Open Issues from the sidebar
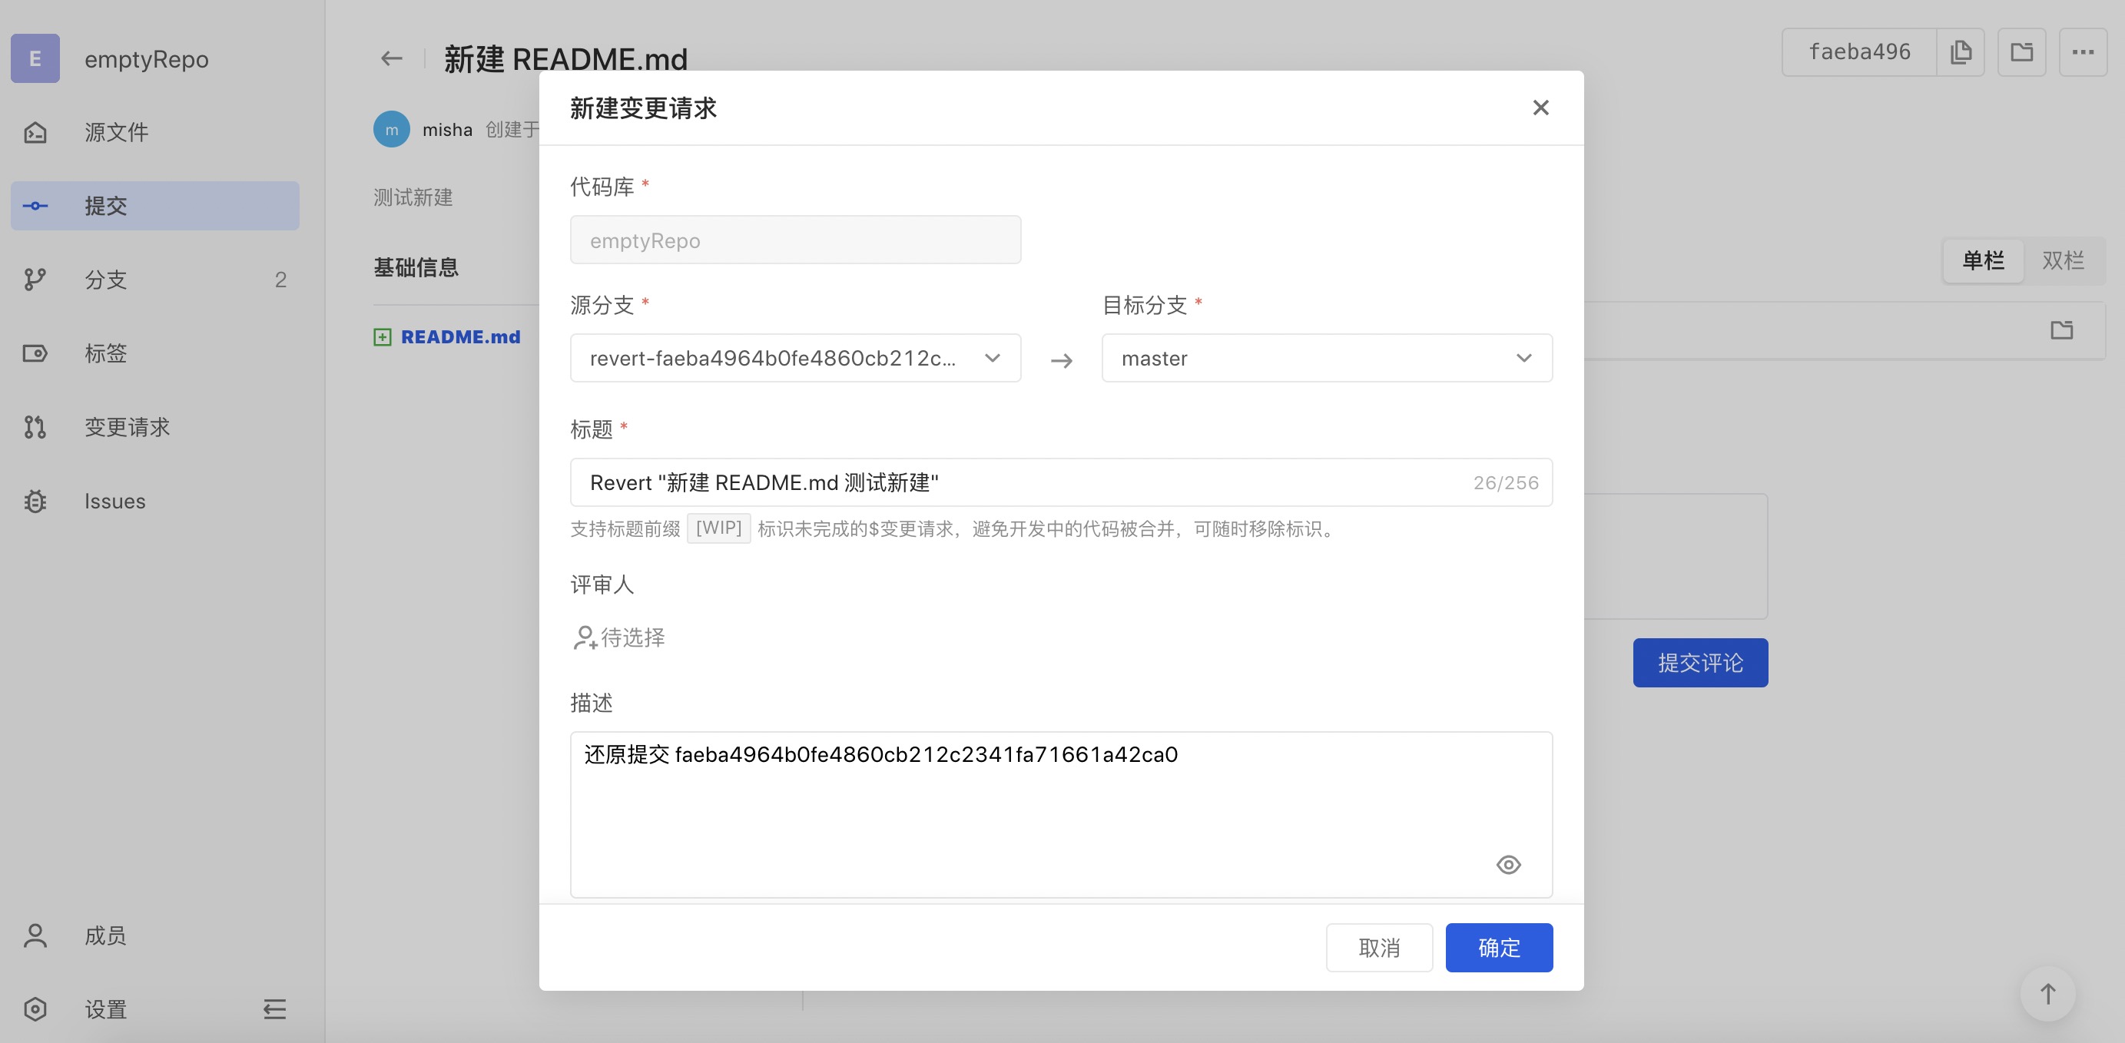 tap(114, 502)
